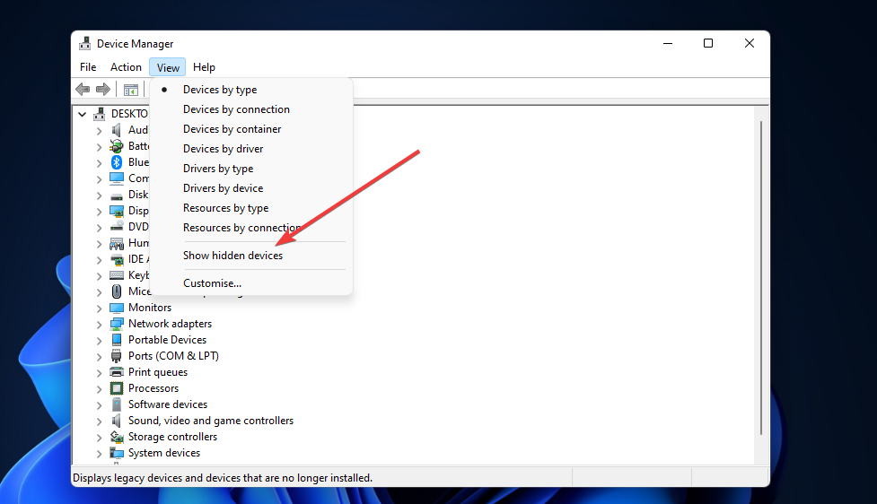The image size is (877, 504).
Task: Expand the Processors category
Action: pyautogui.click(x=99, y=389)
